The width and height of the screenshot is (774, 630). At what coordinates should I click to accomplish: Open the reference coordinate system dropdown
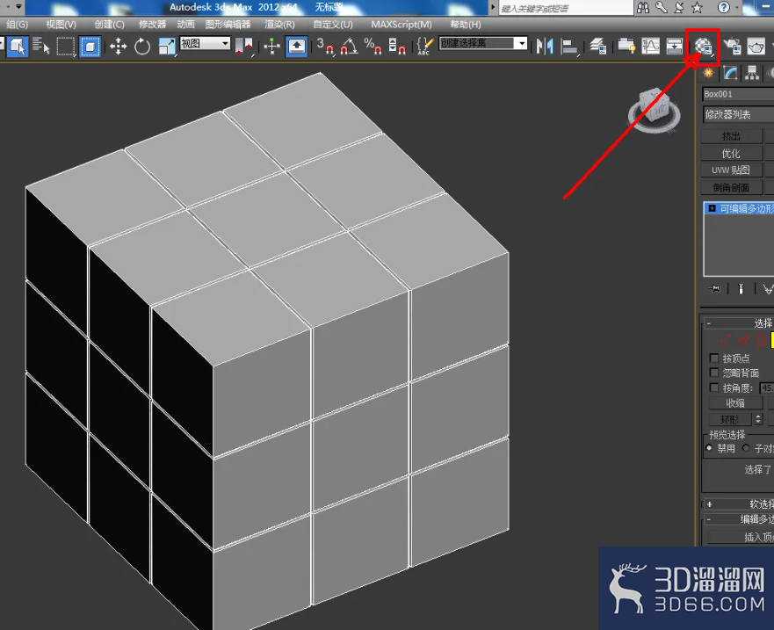[x=205, y=43]
